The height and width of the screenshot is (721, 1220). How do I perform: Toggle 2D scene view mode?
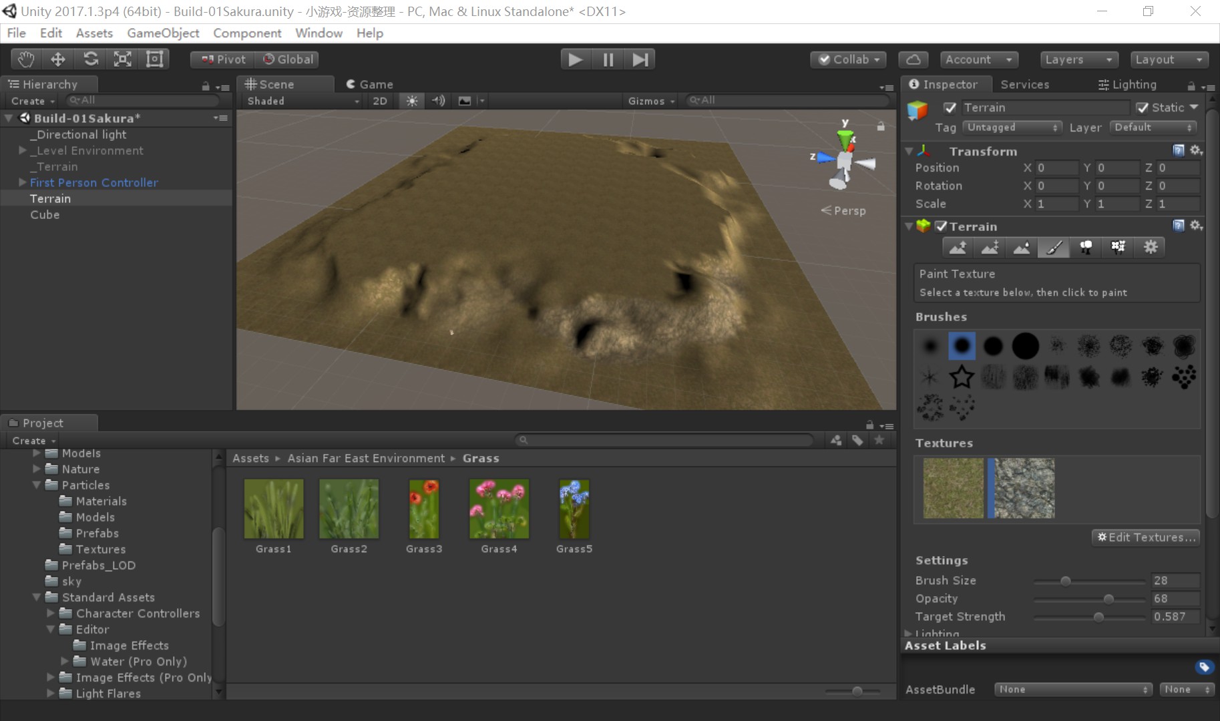(x=380, y=101)
